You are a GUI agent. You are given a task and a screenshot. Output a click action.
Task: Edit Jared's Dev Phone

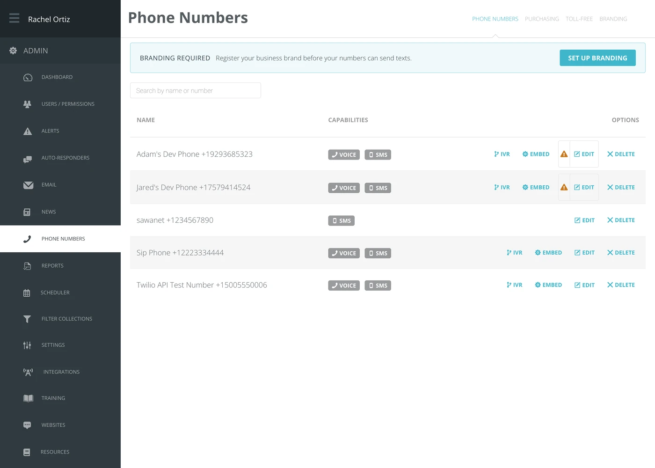tap(584, 187)
